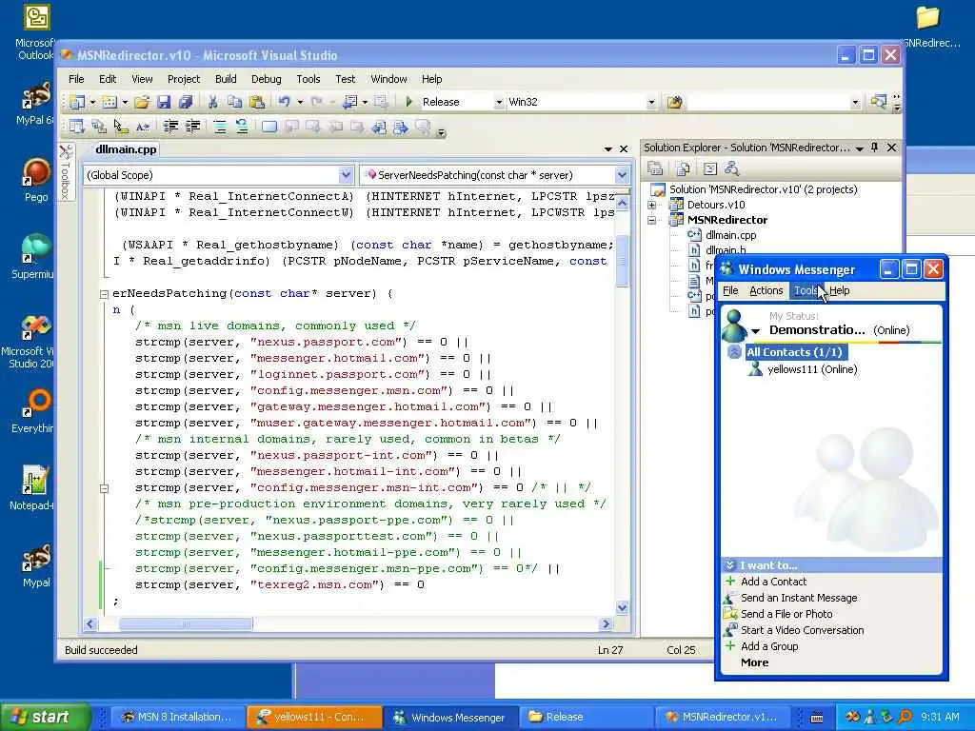
Task: Click Send a File or Photo link
Action: pyautogui.click(x=786, y=614)
